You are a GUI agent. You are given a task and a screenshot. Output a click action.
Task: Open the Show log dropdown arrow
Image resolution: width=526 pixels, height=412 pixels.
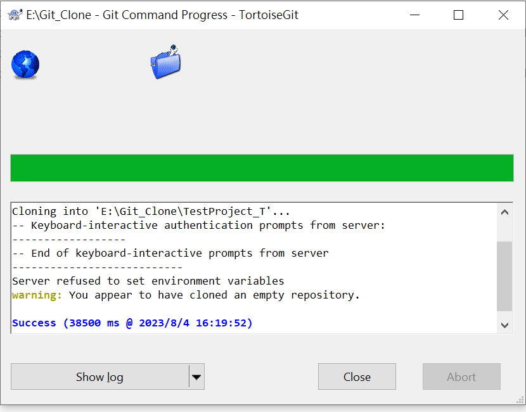point(196,377)
